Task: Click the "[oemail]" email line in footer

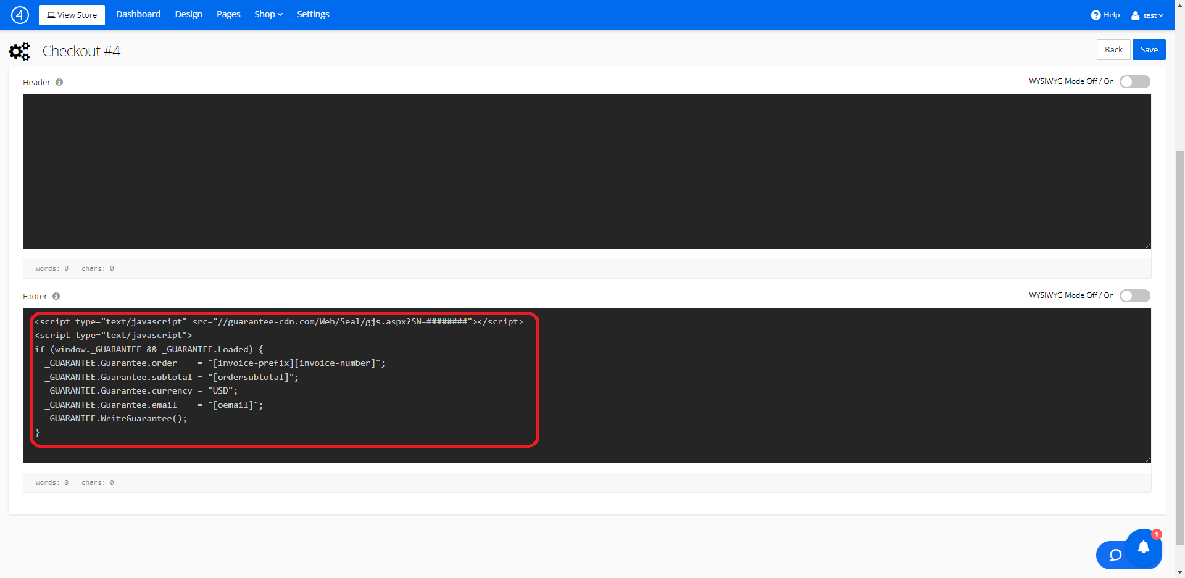Action: click(x=154, y=405)
